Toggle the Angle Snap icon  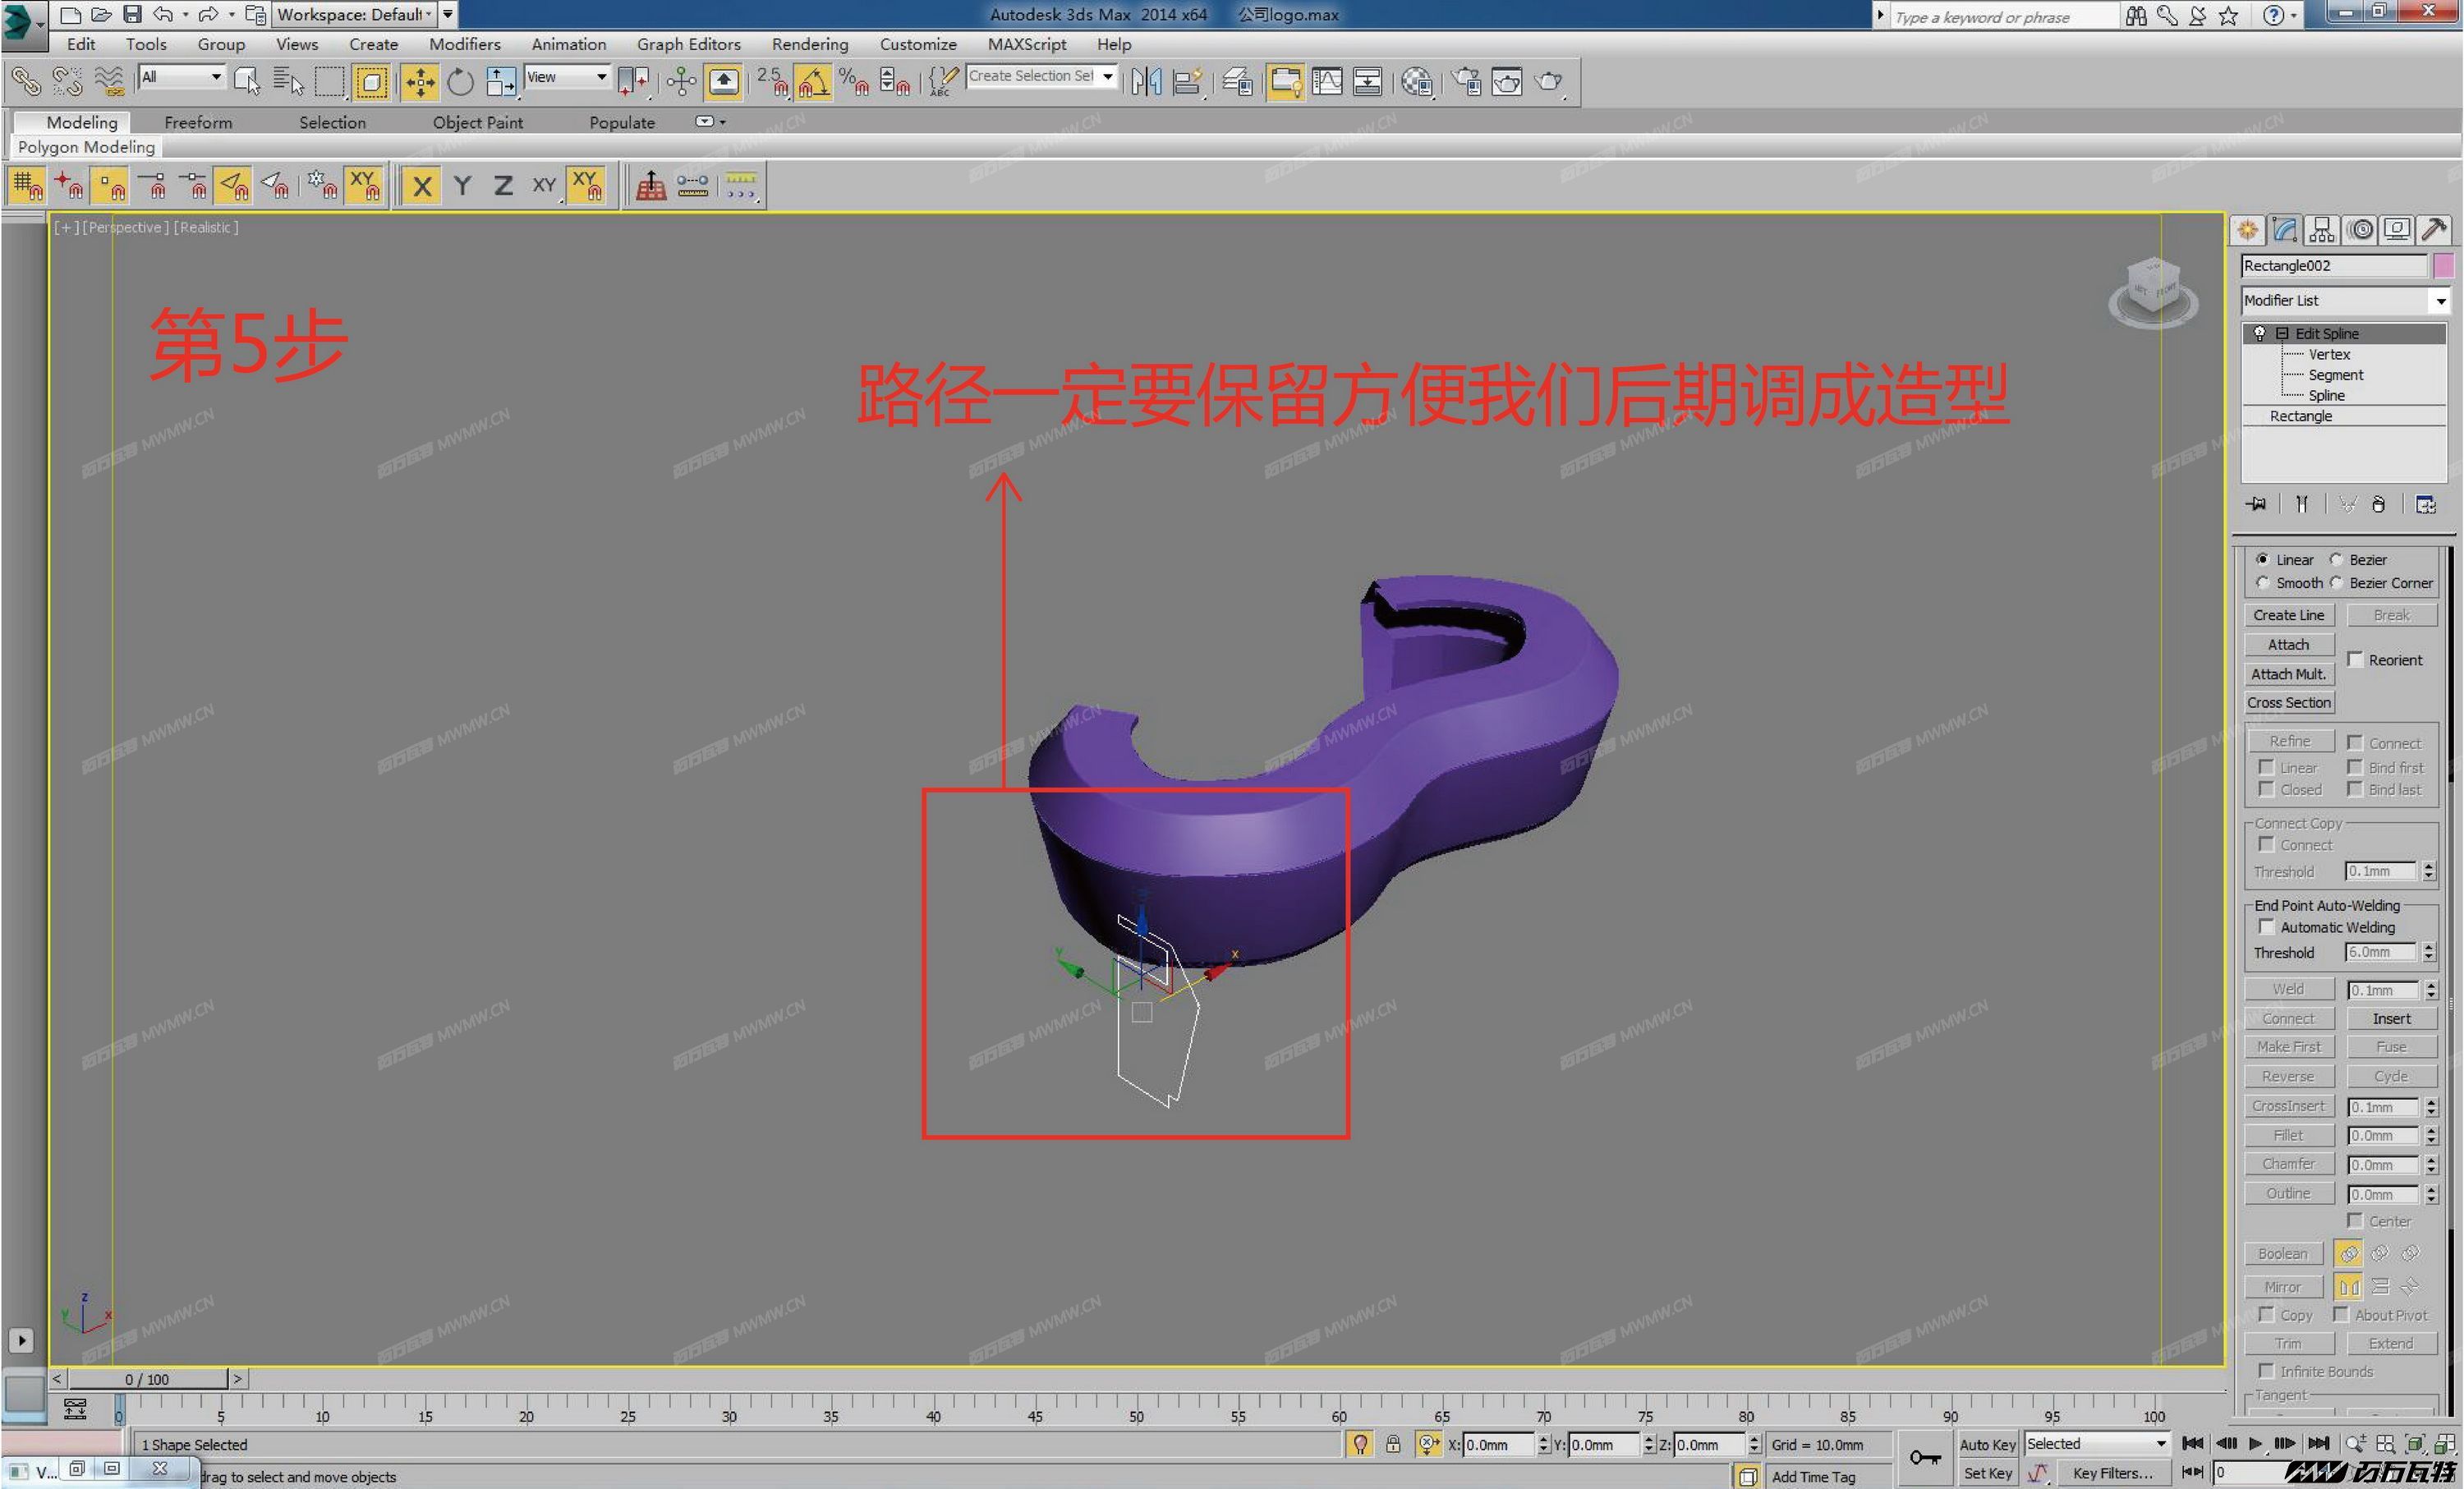[813, 81]
